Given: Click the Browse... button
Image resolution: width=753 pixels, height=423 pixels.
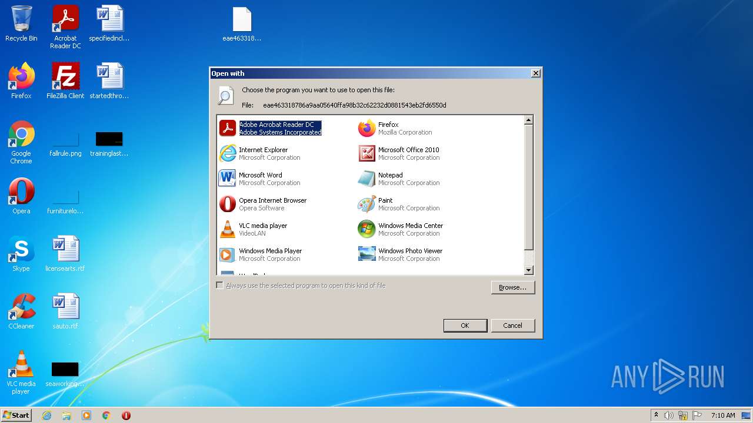Looking at the screenshot, I should (x=512, y=287).
